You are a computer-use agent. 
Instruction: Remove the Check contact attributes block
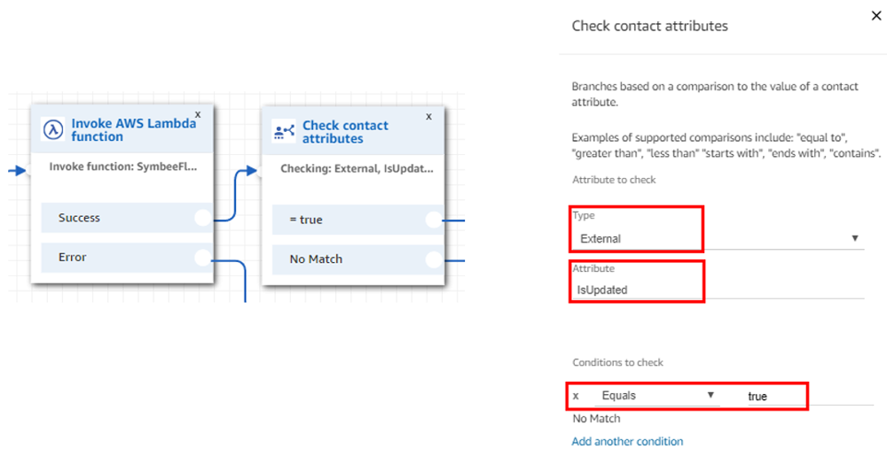click(x=428, y=117)
